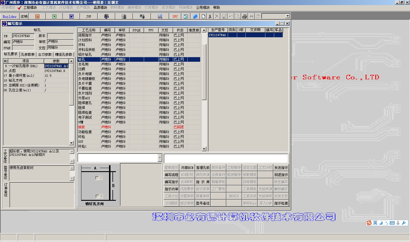Click the wide text field below production list
Screen dimensions: 410x242
(x=226, y=158)
